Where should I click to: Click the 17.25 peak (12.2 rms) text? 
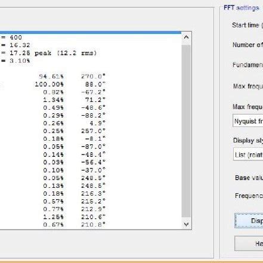pyautogui.click(x=53, y=53)
